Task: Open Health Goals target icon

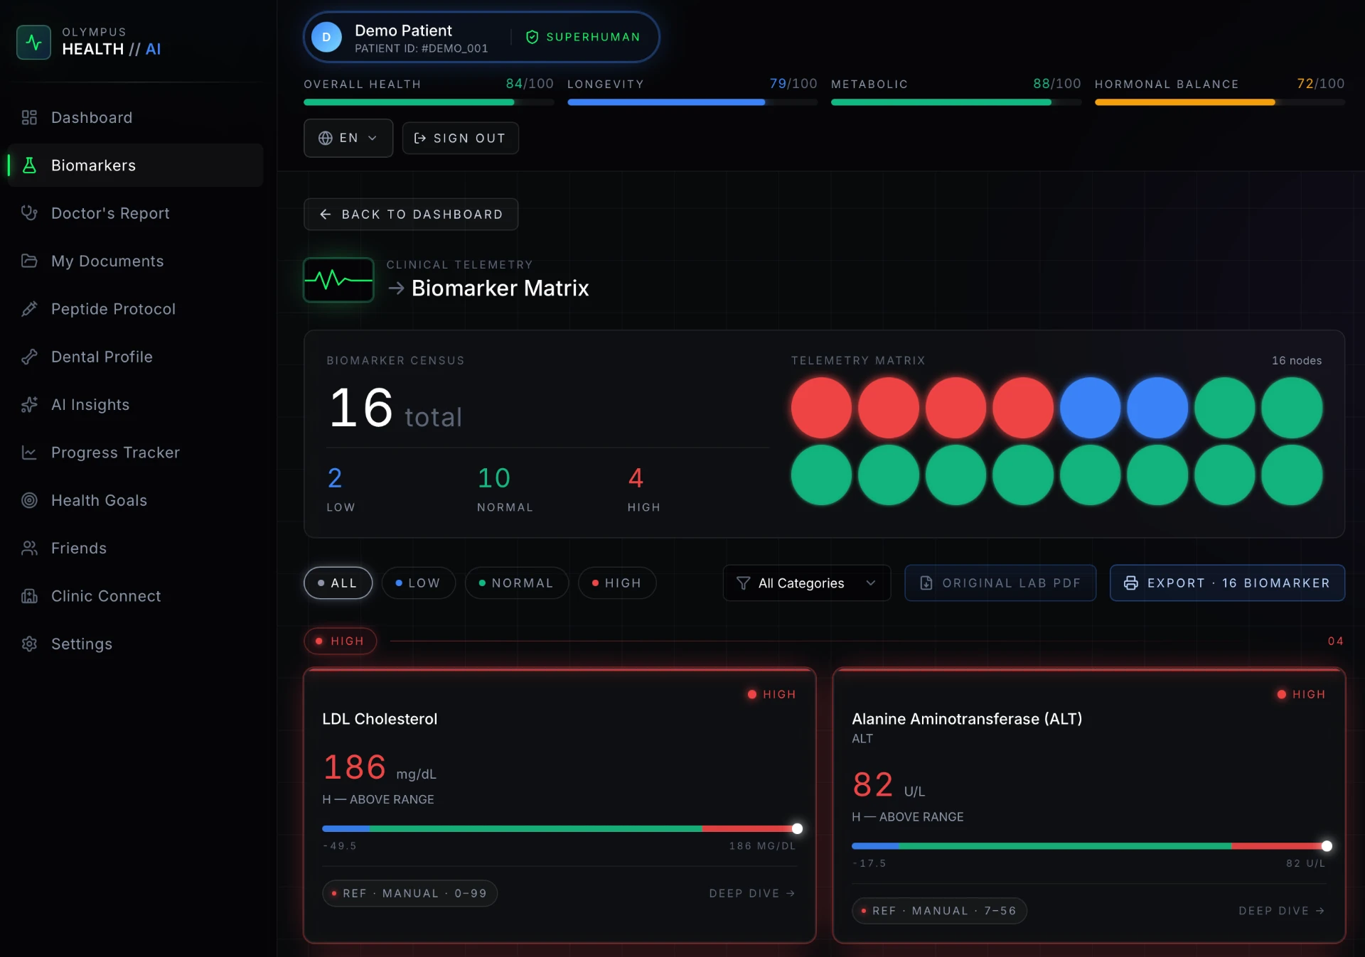Action: tap(29, 500)
